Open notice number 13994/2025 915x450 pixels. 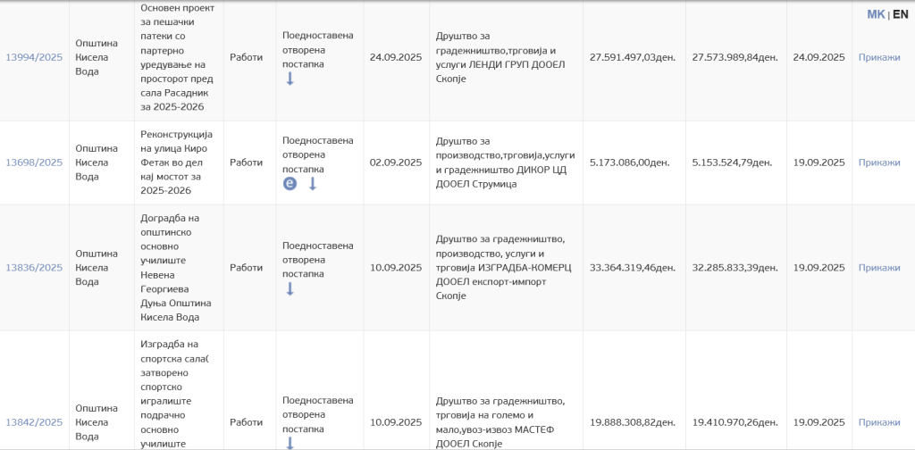point(34,57)
